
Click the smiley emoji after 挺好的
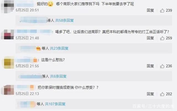tap(50, 4)
